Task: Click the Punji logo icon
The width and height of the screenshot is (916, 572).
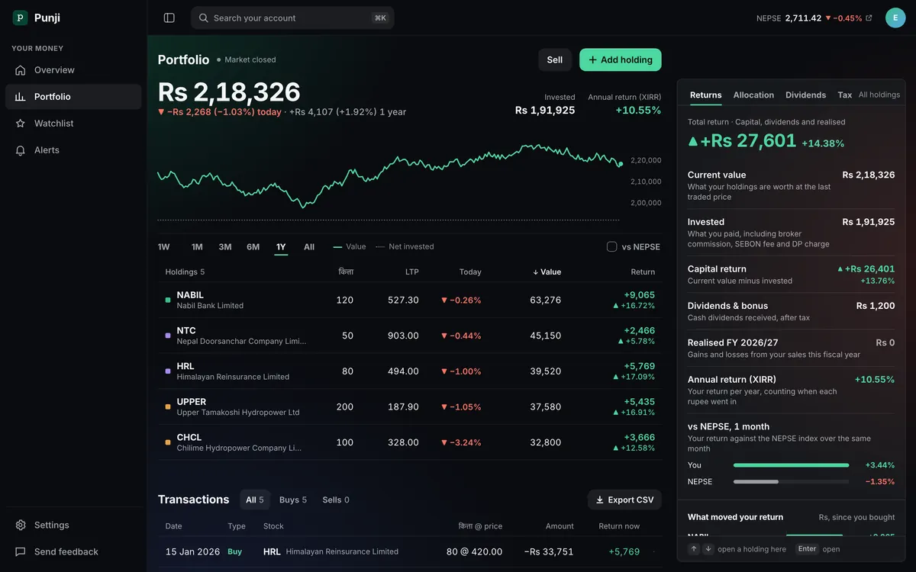Action: (20, 18)
